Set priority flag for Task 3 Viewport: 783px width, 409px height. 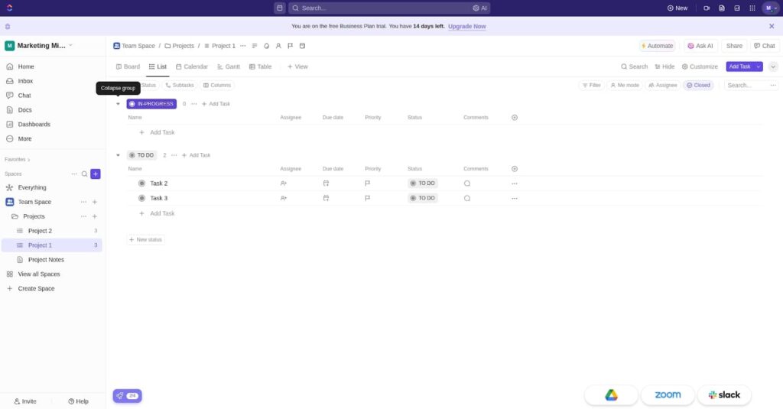pyautogui.click(x=368, y=198)
